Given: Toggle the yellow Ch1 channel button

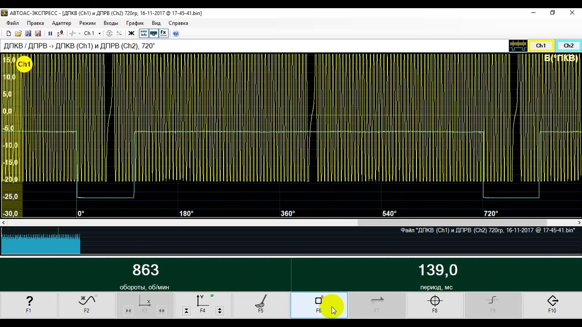Looking at the screenshot, I should pos(541,46).
